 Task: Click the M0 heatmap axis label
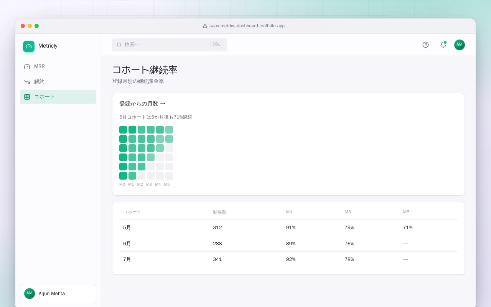click(x=122, y=185)
